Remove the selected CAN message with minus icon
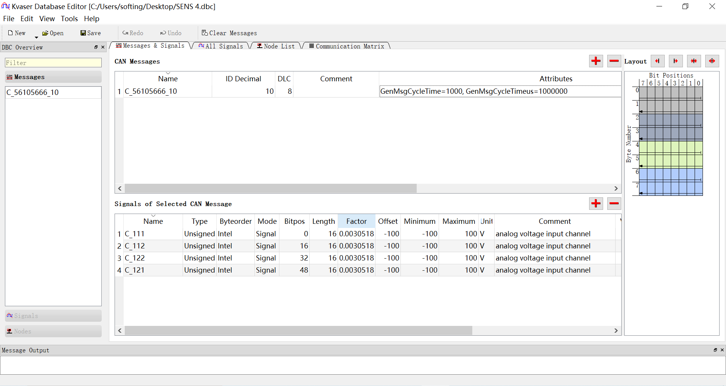Image resolution: width=726 pixels, height=386 pixels. [614, 61]
